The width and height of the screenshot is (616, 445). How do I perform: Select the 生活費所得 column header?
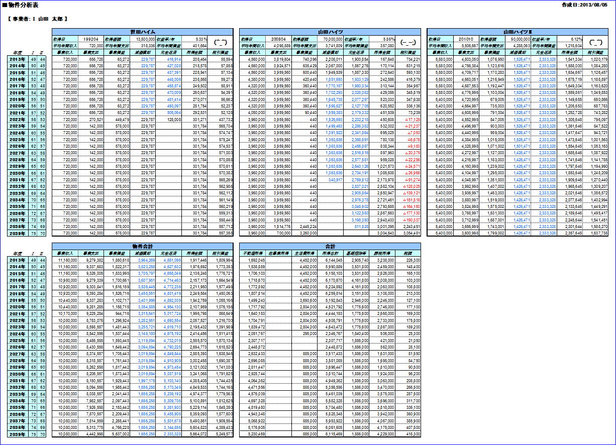[304, 253]
